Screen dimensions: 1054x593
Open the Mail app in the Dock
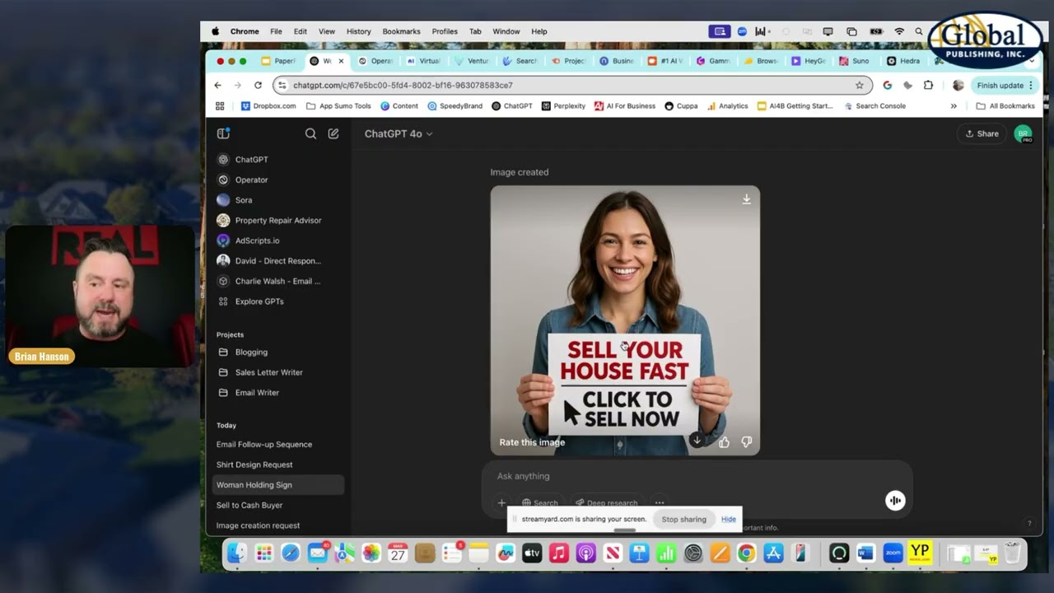[x=317, y=553]
